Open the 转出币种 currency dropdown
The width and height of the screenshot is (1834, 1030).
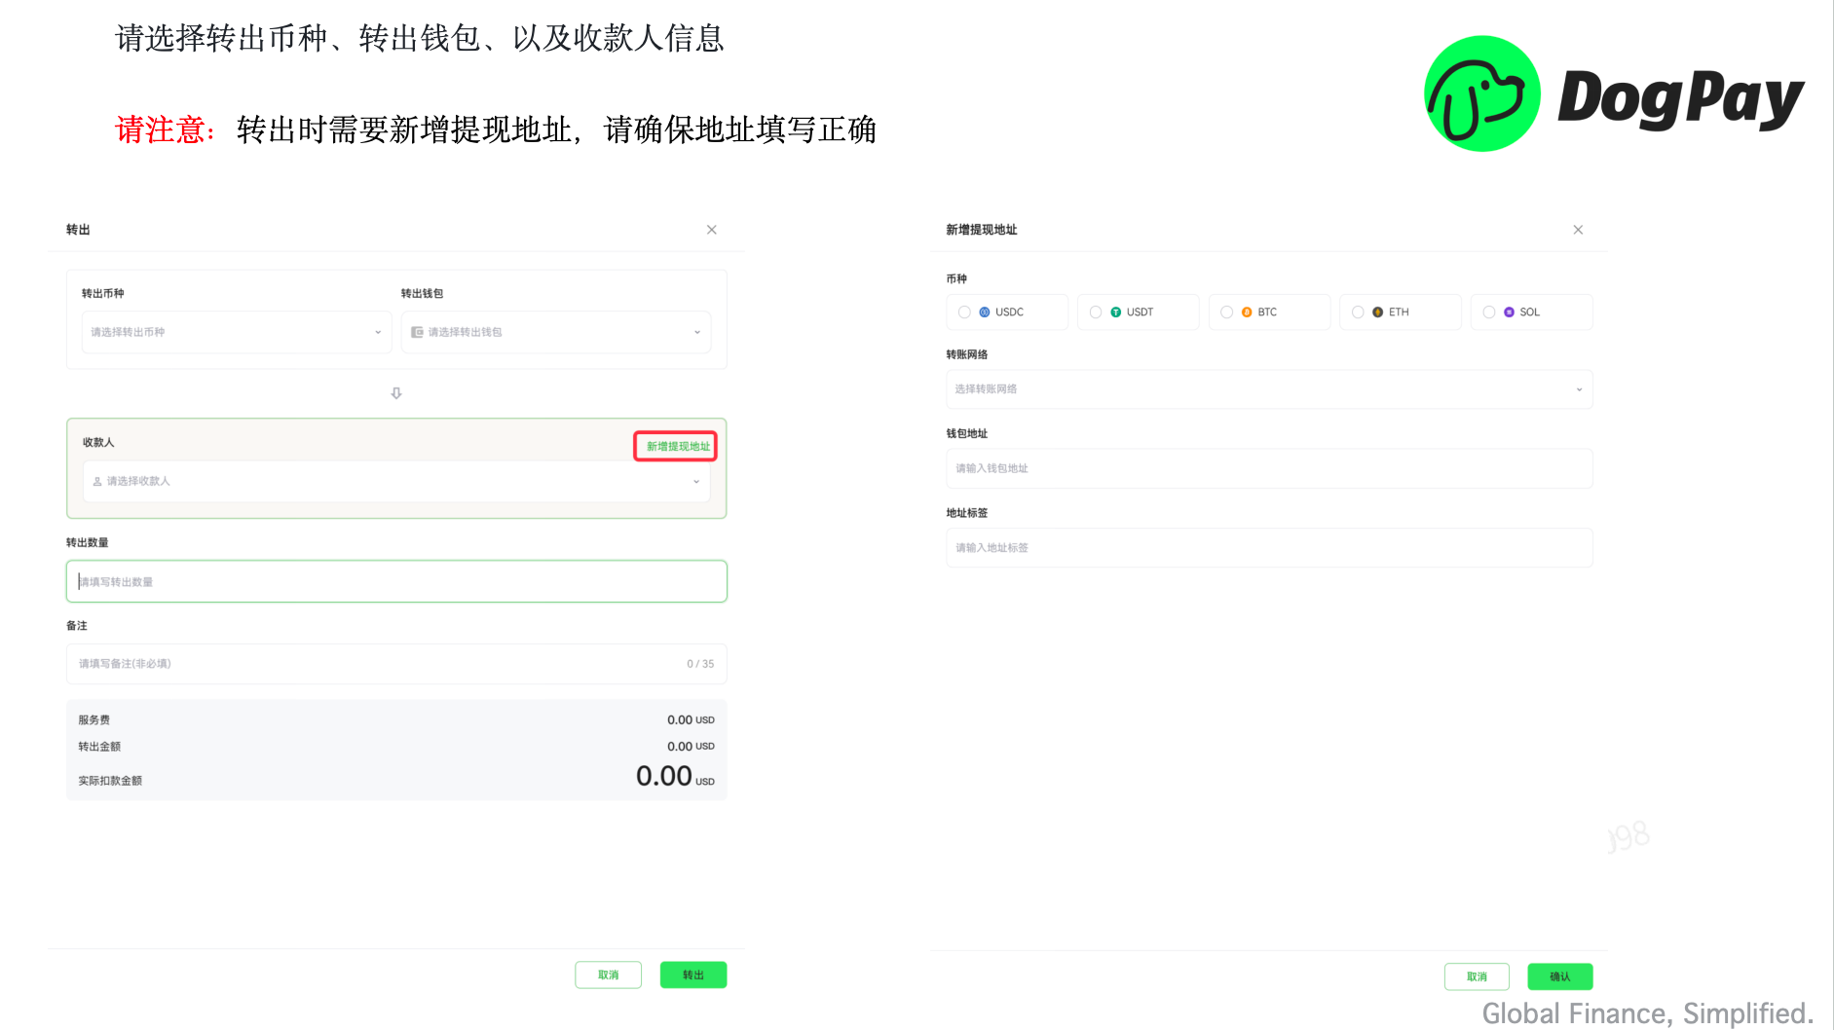237,332
